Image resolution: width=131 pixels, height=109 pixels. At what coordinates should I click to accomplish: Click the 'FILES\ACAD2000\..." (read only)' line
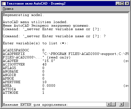pyautogui.click(x=37, y=57)
